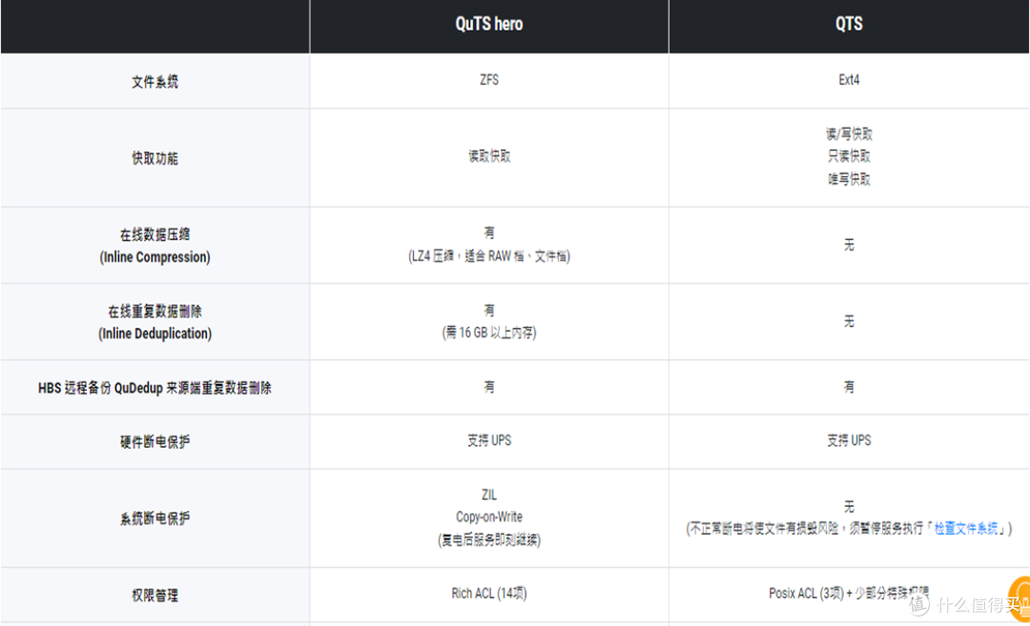Select the HBS 远程备份 QuDedup row label
The width and height of the screenshot is (1030, 626).
155,388
